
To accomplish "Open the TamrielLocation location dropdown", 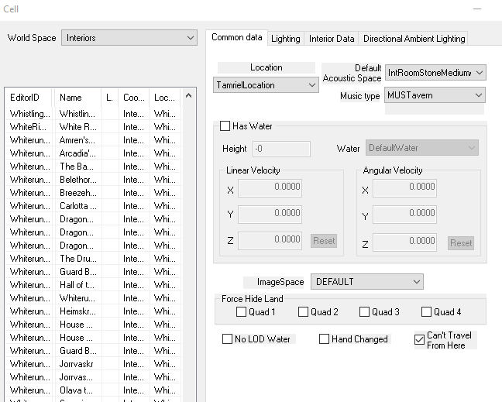I will [x=266, y=85].
